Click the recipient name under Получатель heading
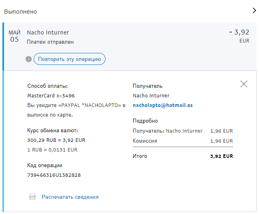259x214 pixels. point(151,96)
